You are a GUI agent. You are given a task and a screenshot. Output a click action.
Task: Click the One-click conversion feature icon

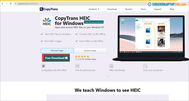145,66
